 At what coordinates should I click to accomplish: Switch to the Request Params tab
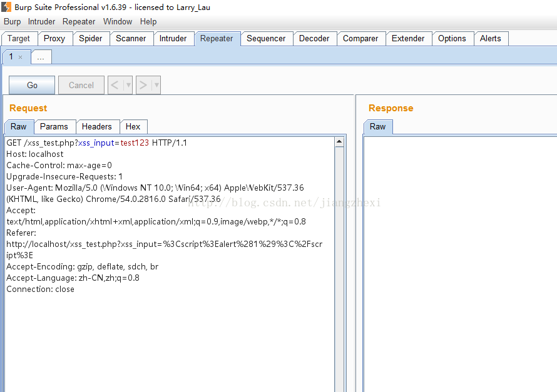[54, 127]
